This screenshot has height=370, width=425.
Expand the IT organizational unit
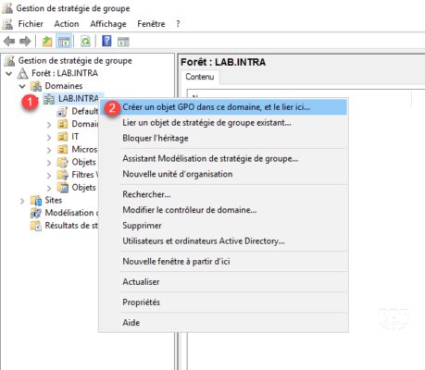pyautogui.click(x=49, y=137)
